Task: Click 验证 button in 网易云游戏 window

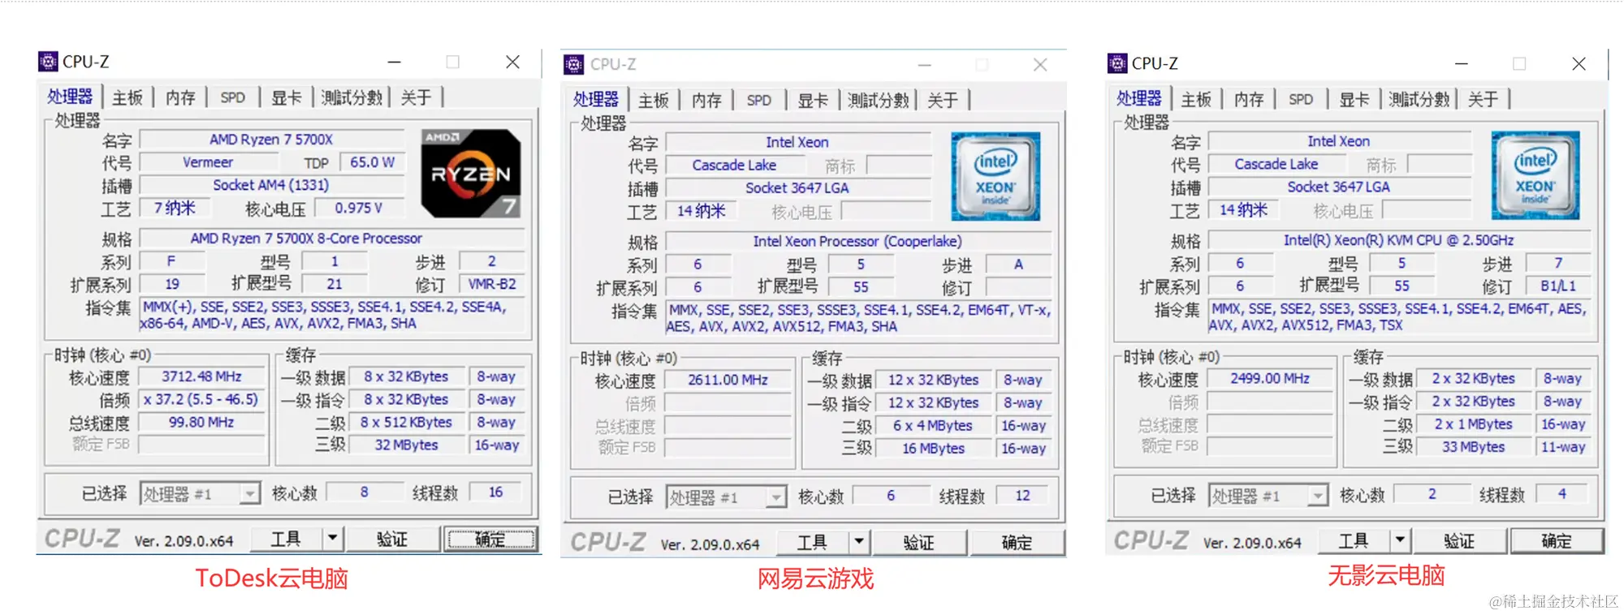Action: (918, 542)
